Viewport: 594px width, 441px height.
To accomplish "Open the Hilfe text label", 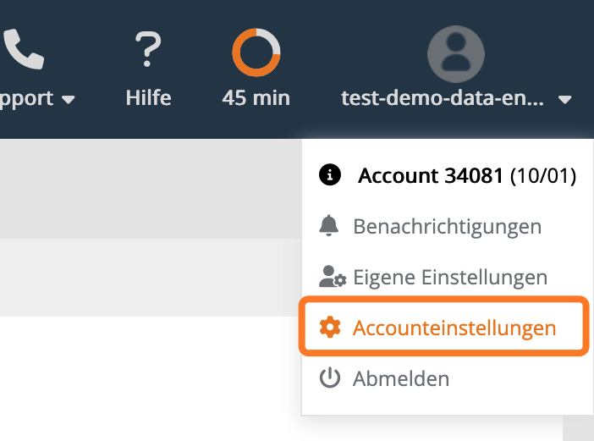I will (x=148, y=98).
